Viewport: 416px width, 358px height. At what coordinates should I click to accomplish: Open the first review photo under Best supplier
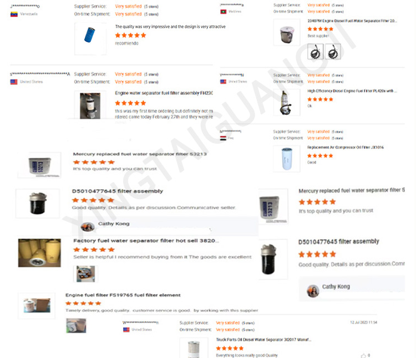coord(315,52)
